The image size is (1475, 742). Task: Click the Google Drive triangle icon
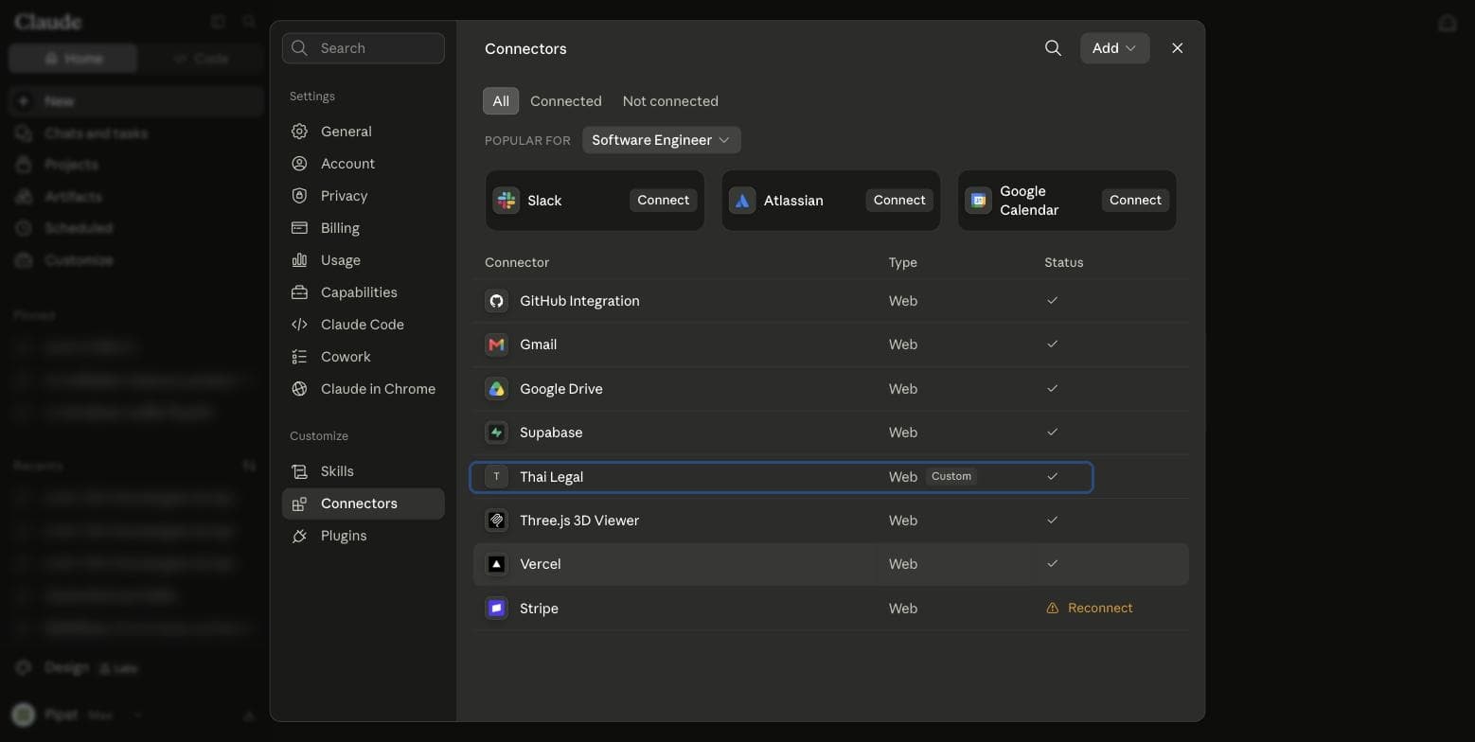pyautogui.click(x=496, y=389)
